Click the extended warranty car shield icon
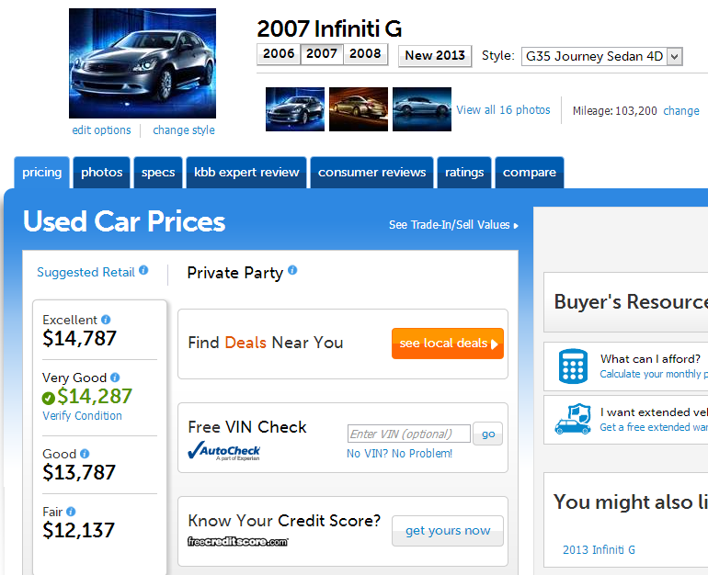The image size is (708, 575). point(573,420)
